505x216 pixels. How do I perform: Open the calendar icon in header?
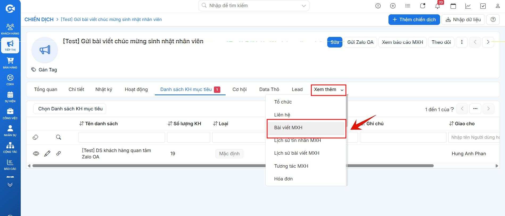click(x=453, y=6)
